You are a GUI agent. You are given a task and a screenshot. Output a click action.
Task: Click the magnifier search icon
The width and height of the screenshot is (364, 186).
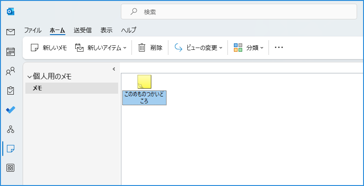(134, 12)
